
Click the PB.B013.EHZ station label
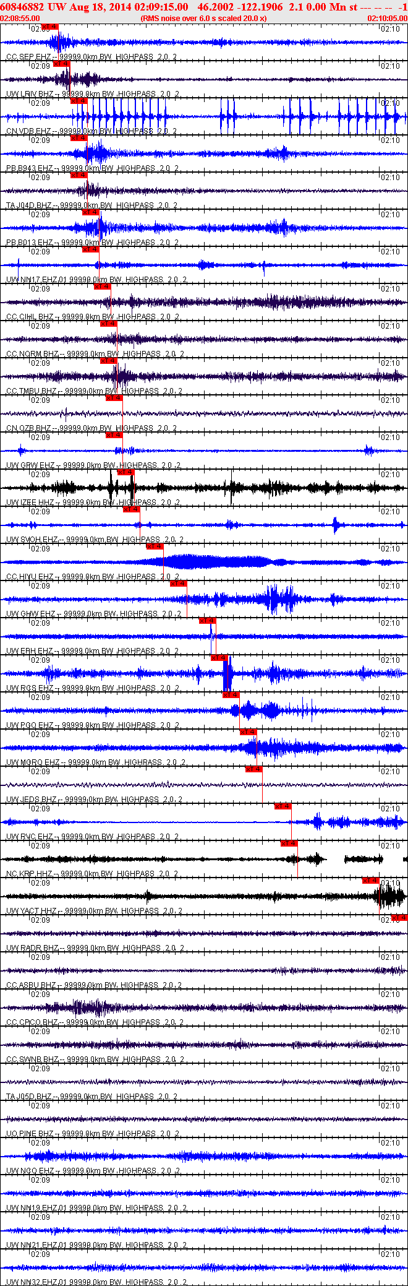pyautogui.click(x=30, y=243)
